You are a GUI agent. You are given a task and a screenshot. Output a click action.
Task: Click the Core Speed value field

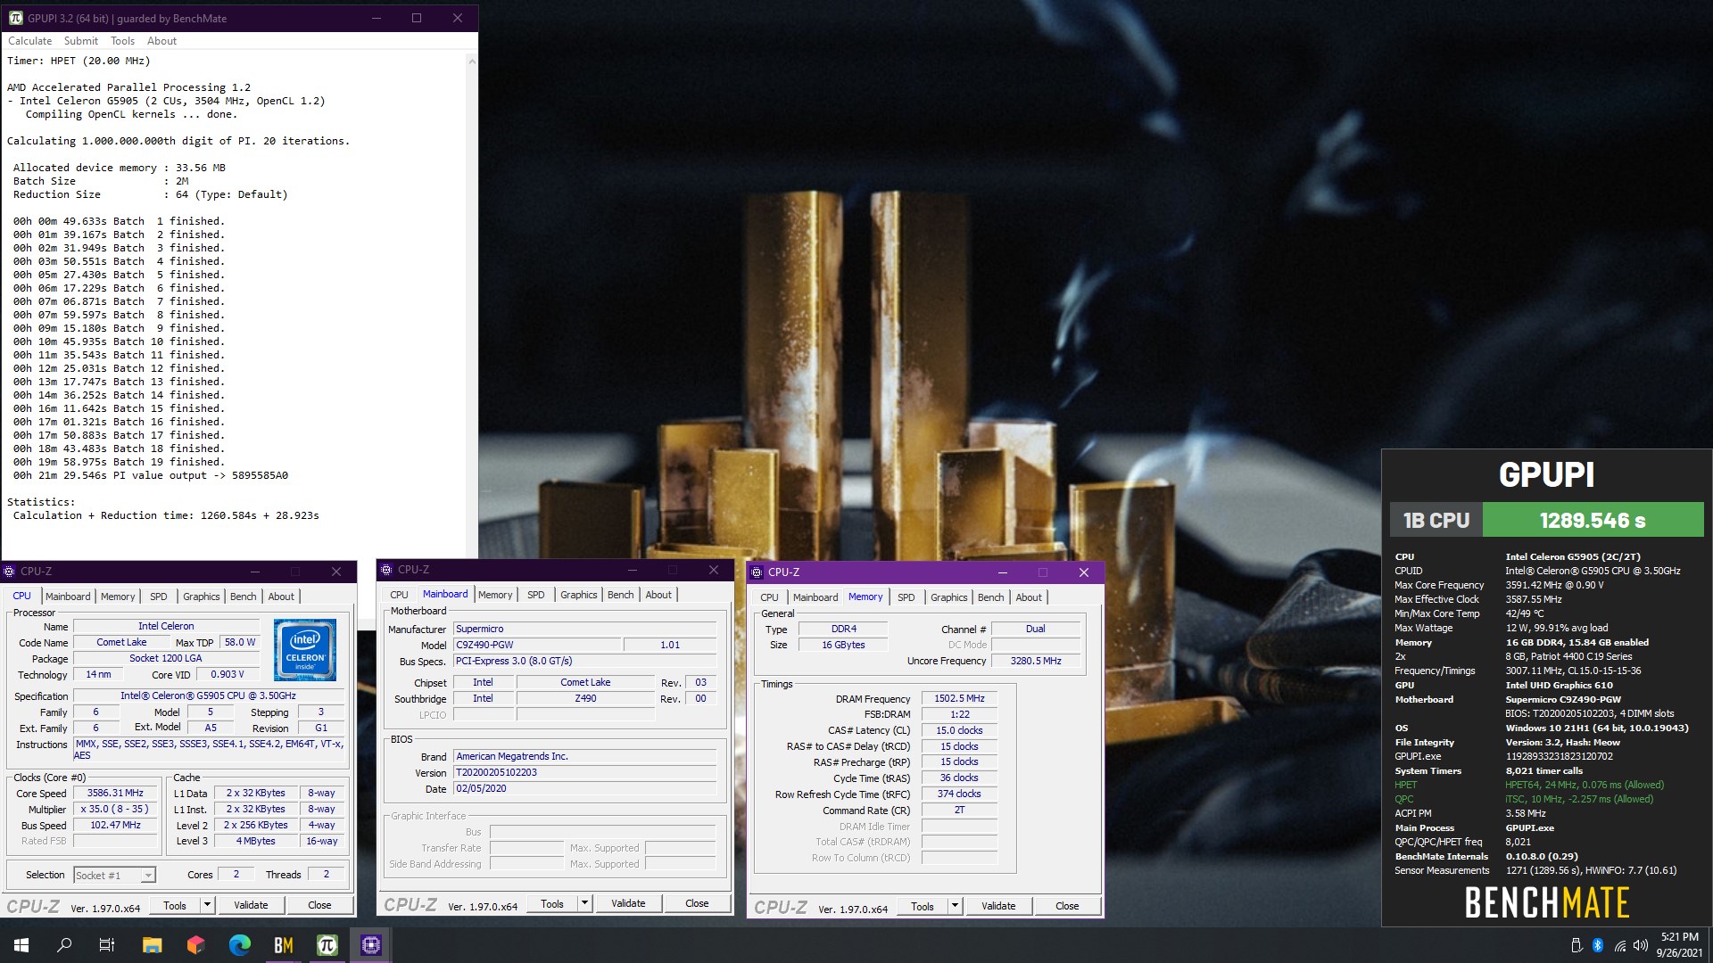click(x=116, y=793)
